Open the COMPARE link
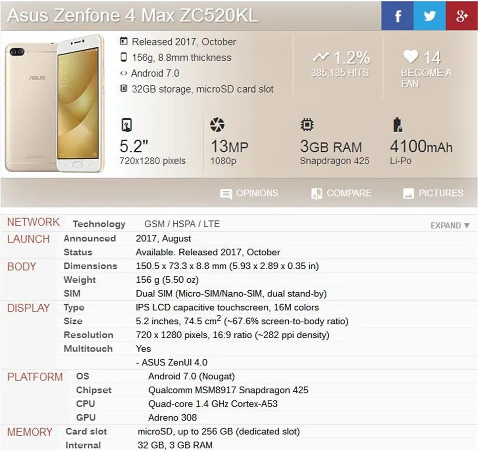 349,193
